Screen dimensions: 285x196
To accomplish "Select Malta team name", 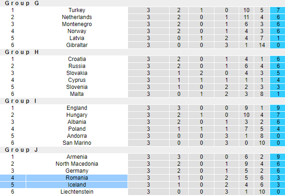I will (77, 94).
